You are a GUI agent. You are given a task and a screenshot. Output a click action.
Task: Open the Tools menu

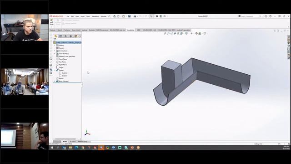[88, 16]
